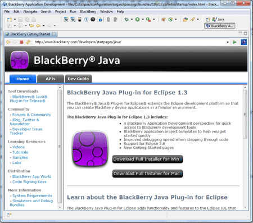Click the Run External Tools icon
Screen dimensions: 253x223
coord(148,20)
